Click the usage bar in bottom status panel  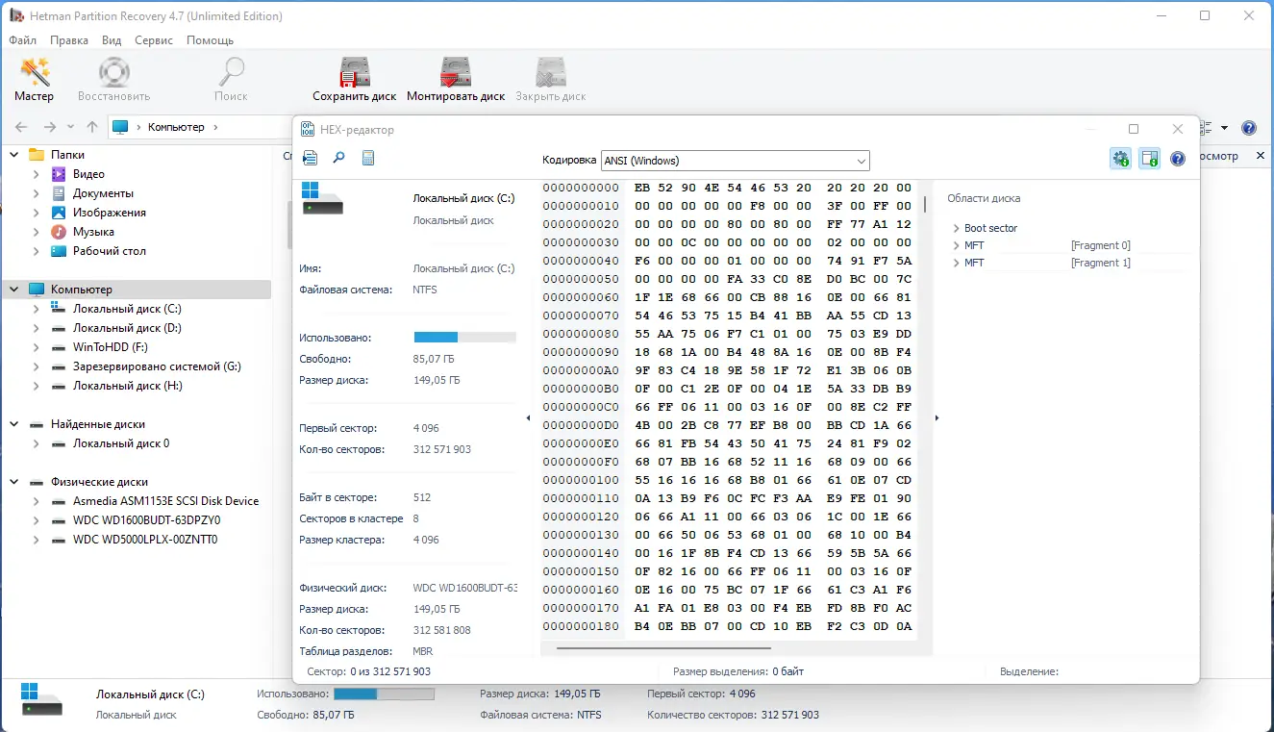385,694
